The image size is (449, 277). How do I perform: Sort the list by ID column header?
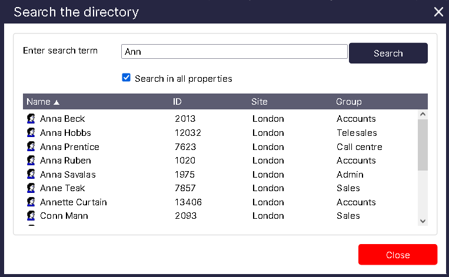(x=177, y=102)
